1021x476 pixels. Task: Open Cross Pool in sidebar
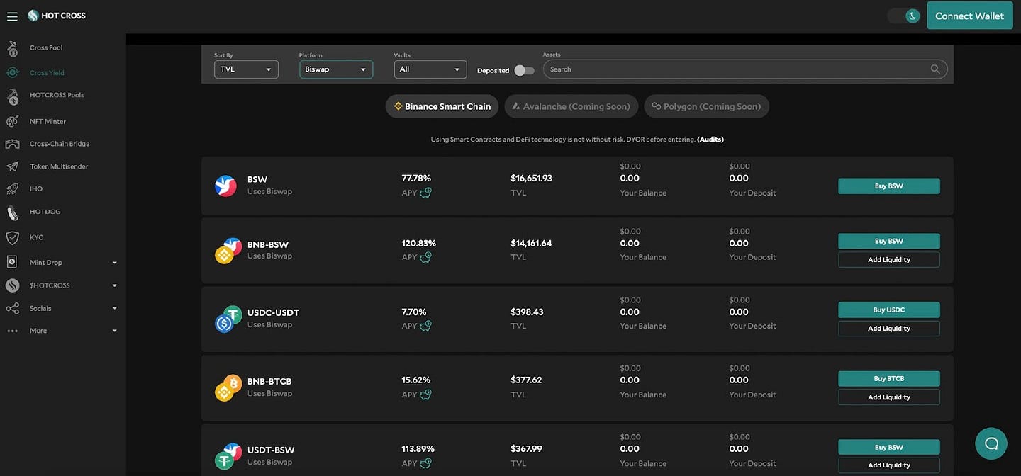46,48
